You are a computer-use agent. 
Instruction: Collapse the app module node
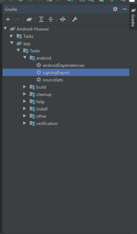pos(12,43)
